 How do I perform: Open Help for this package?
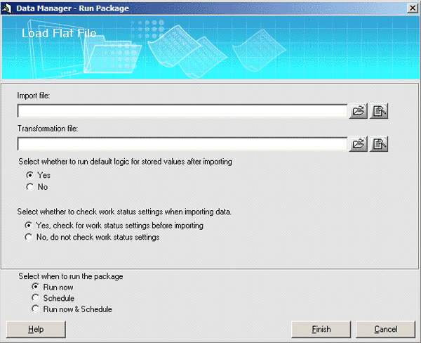pyautogui.click(x=36, y=329)
